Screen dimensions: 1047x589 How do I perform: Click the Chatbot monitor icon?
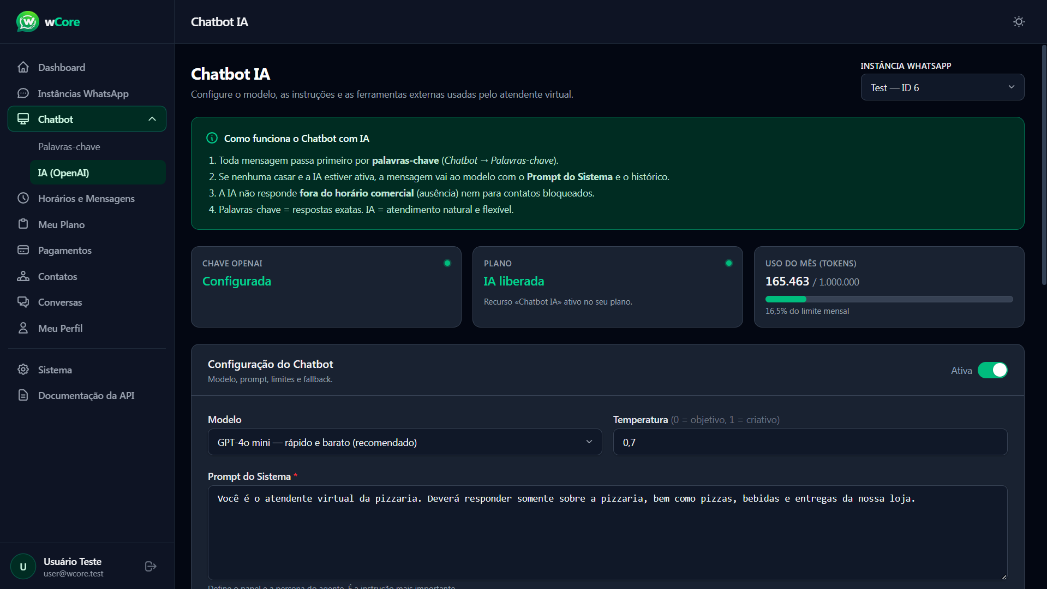pyautogui.click(x=23, y=119)
